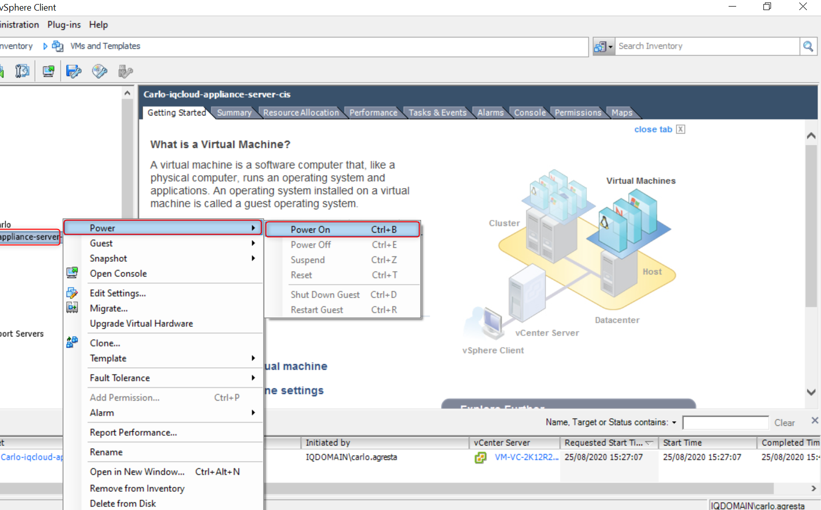This screenshot has height=510, width=821.
Task: Click the USB device connect toolbar icon
Action: coord(125,72)
